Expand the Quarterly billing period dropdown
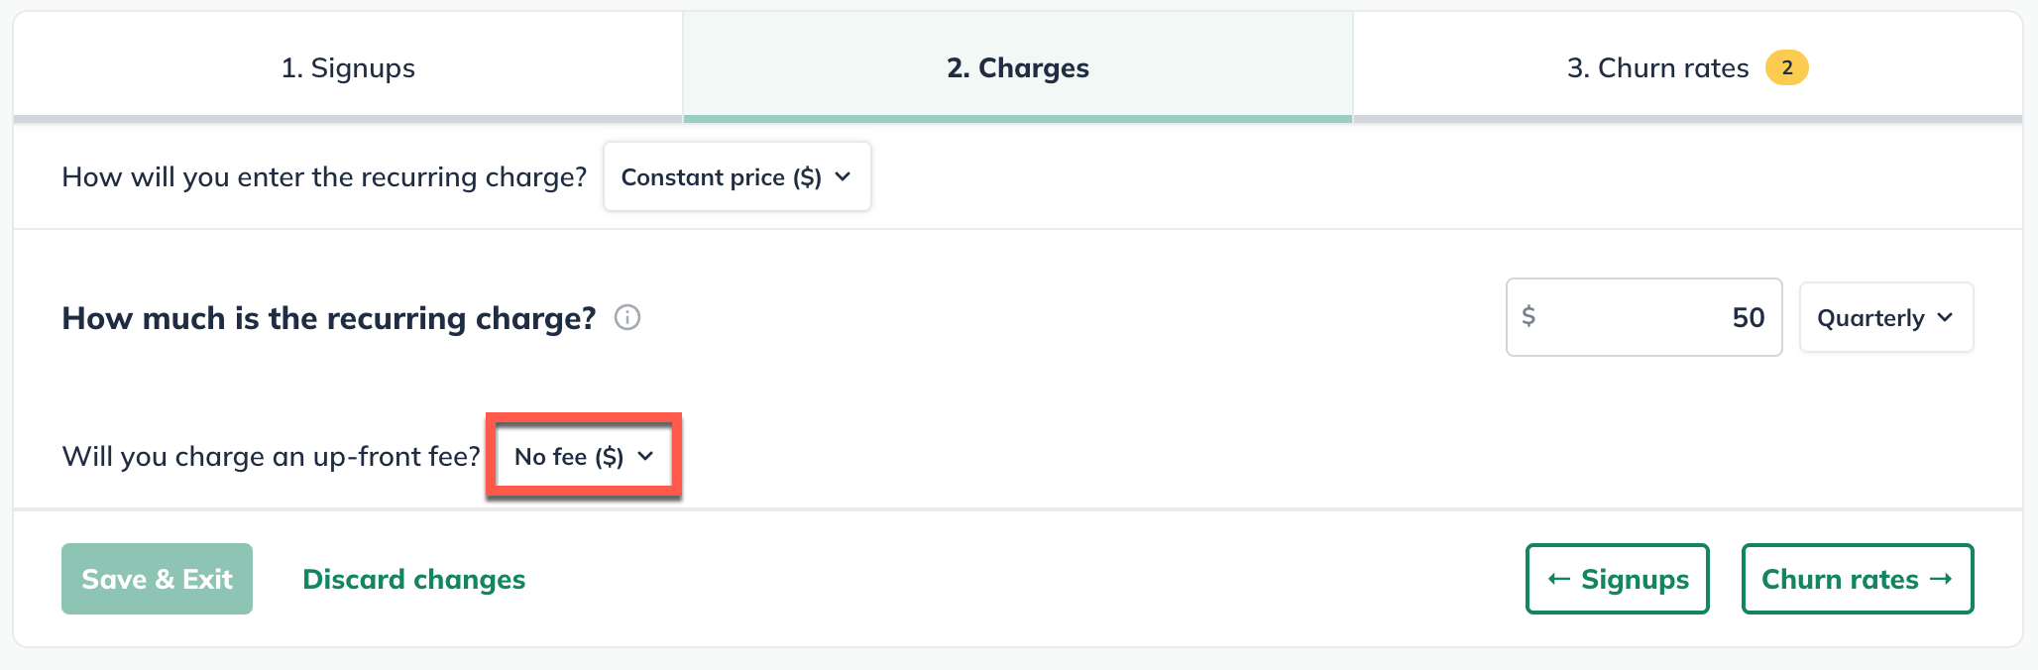The width and height of the screenshot is (2038, 670). pyautogui.click(x=1885, y=317)
